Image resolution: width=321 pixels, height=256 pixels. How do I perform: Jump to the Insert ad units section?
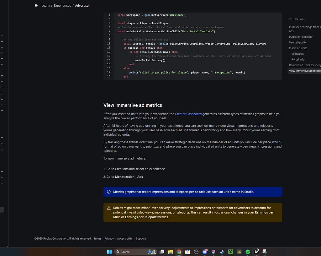(298, 48)
